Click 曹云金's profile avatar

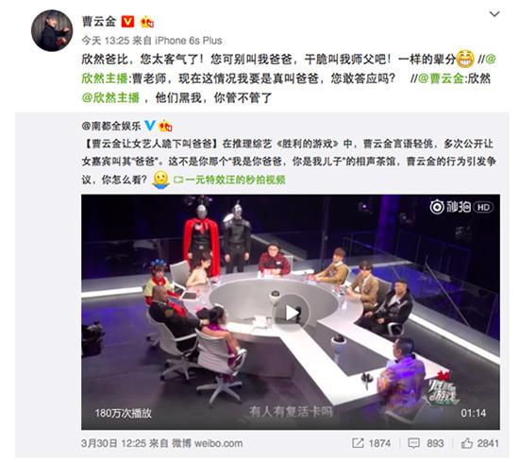[52, 30]
